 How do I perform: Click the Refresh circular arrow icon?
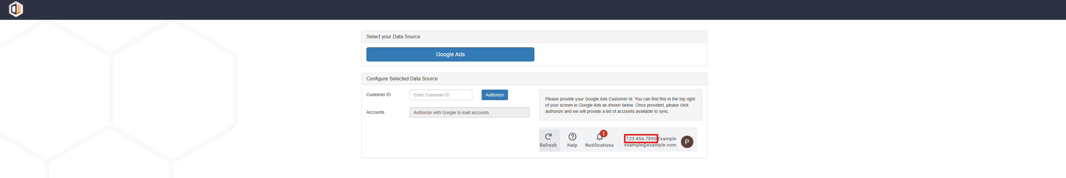coord(548,136)
